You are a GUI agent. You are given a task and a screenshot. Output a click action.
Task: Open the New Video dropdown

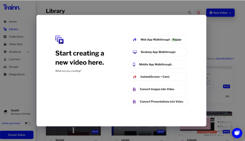coord(220,13)
